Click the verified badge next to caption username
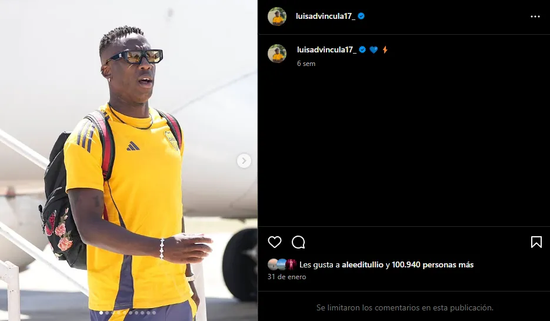Screen dimensions: 550x321 click(x=362, y=49)
